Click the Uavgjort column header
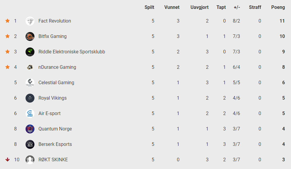 point(200,7)
